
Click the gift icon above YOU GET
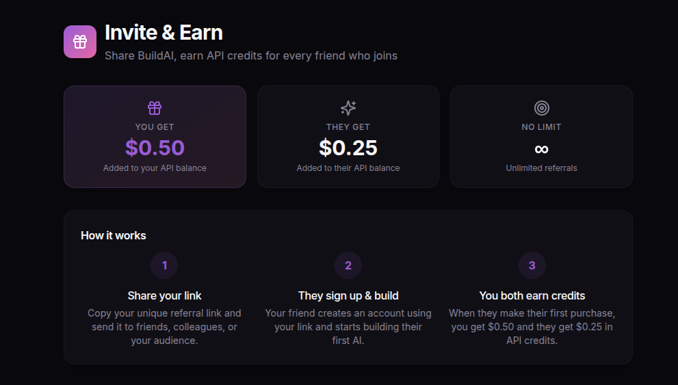[x=155, y=108]
